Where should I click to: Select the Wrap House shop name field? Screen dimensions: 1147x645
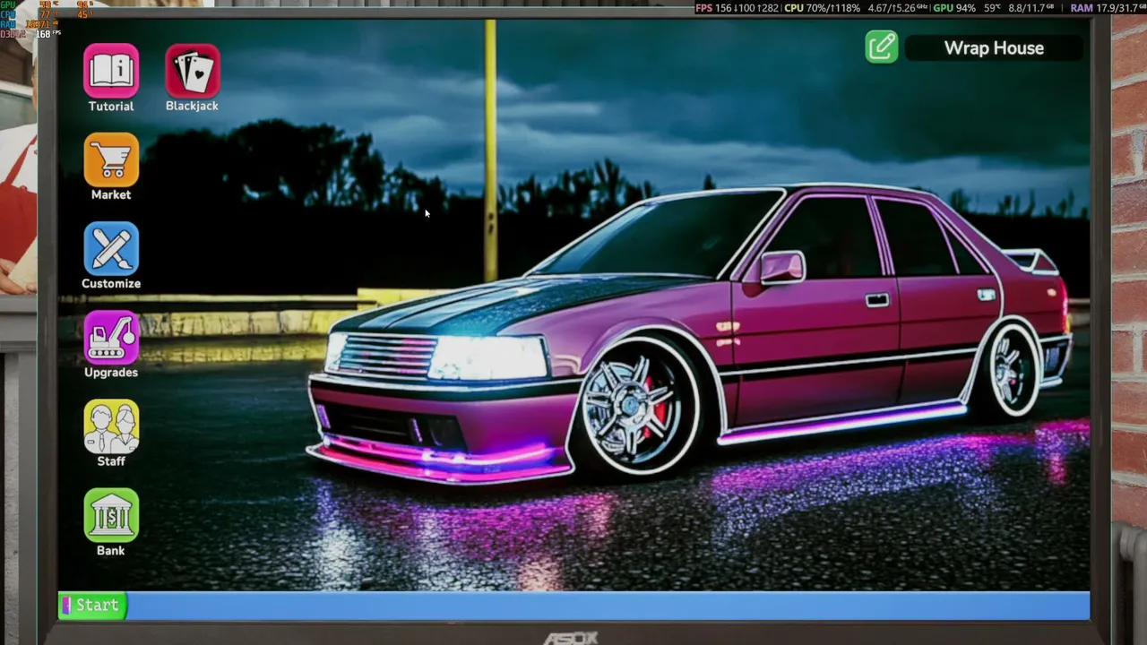(x=994, y=48)
